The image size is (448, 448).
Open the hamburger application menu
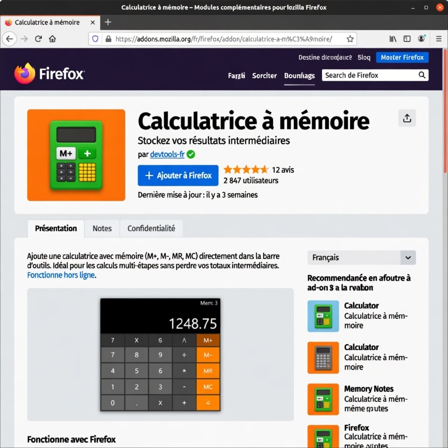439,39
